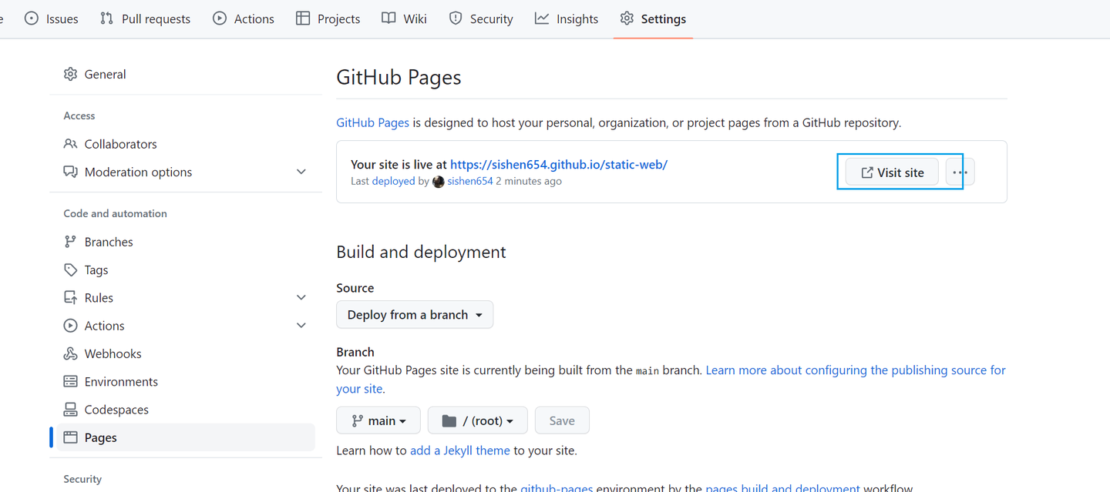Open the Wiki tab

(x=403, y=18)
